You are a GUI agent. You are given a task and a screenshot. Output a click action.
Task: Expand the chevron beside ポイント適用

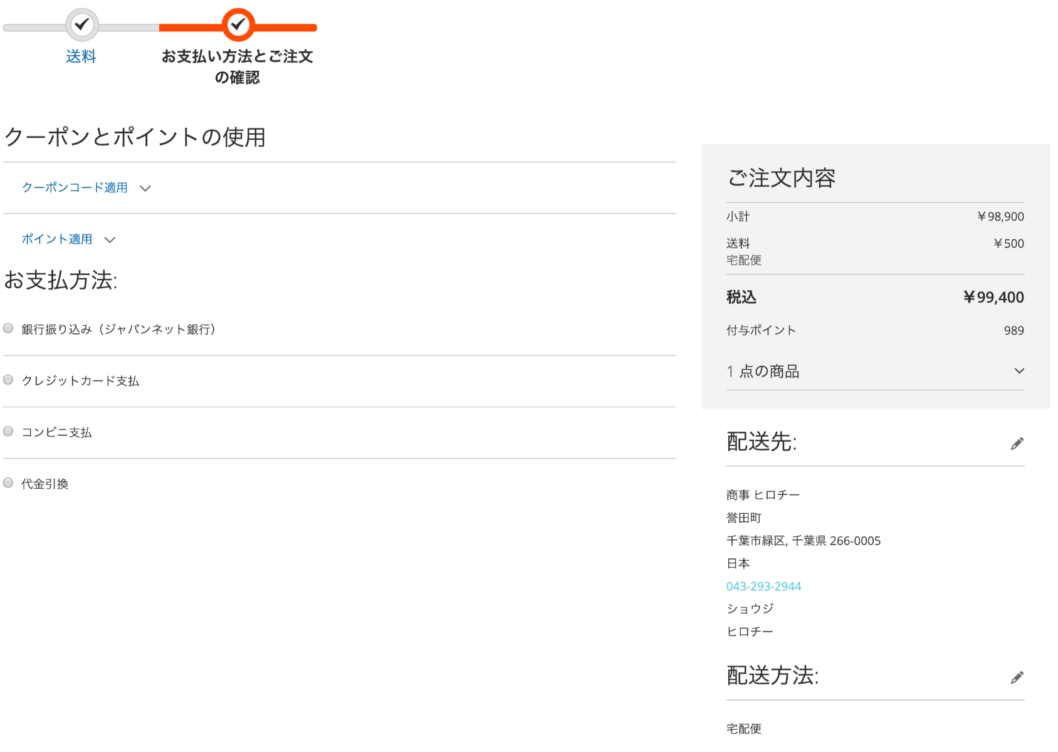pos(110,240)
